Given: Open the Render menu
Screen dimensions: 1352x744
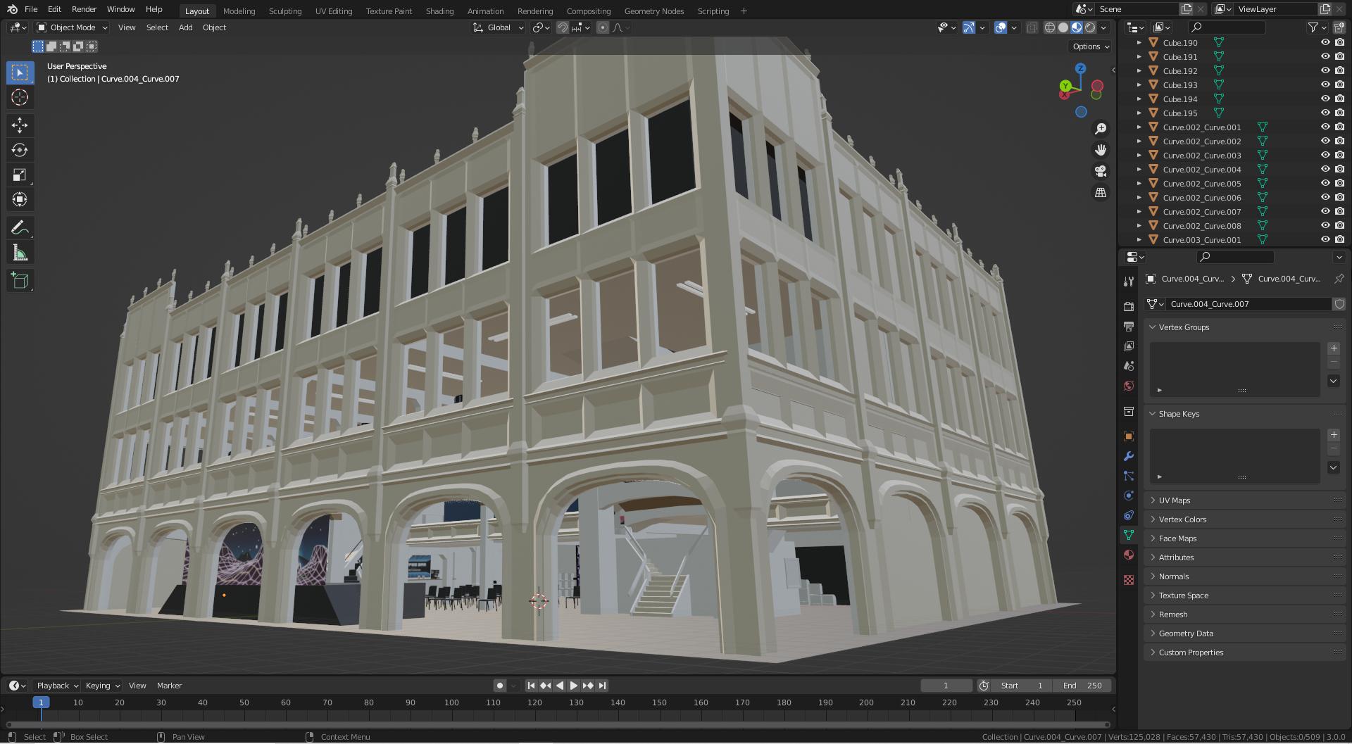Looking at the screenshot, I should (x=84, y=9).
